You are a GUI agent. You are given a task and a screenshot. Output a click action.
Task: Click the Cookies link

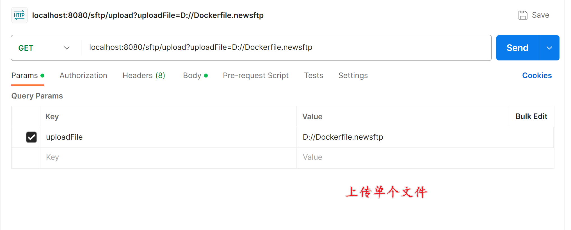click(x=537, y=76)
